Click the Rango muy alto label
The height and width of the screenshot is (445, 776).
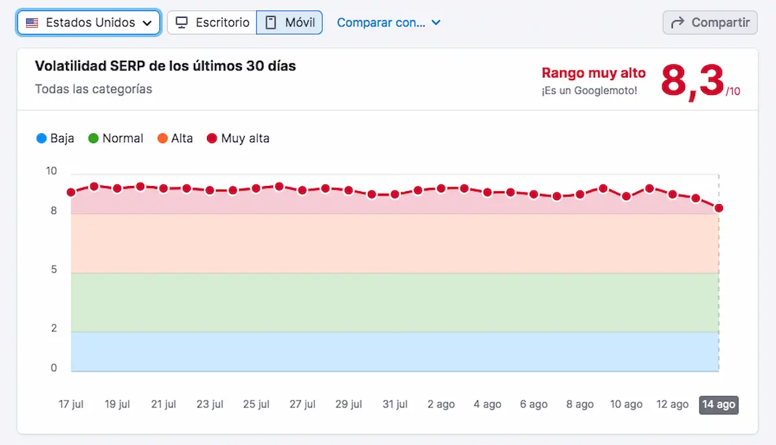coord(594,73)
